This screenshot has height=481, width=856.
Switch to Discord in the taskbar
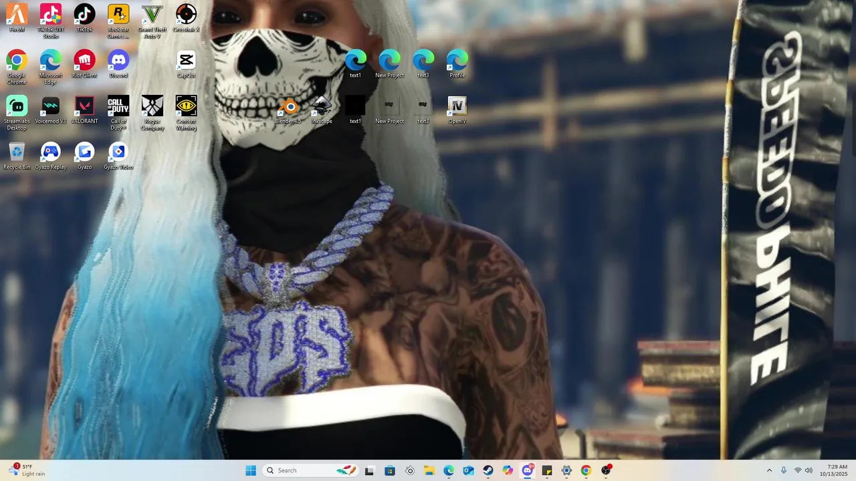click(x=528, y=470)
